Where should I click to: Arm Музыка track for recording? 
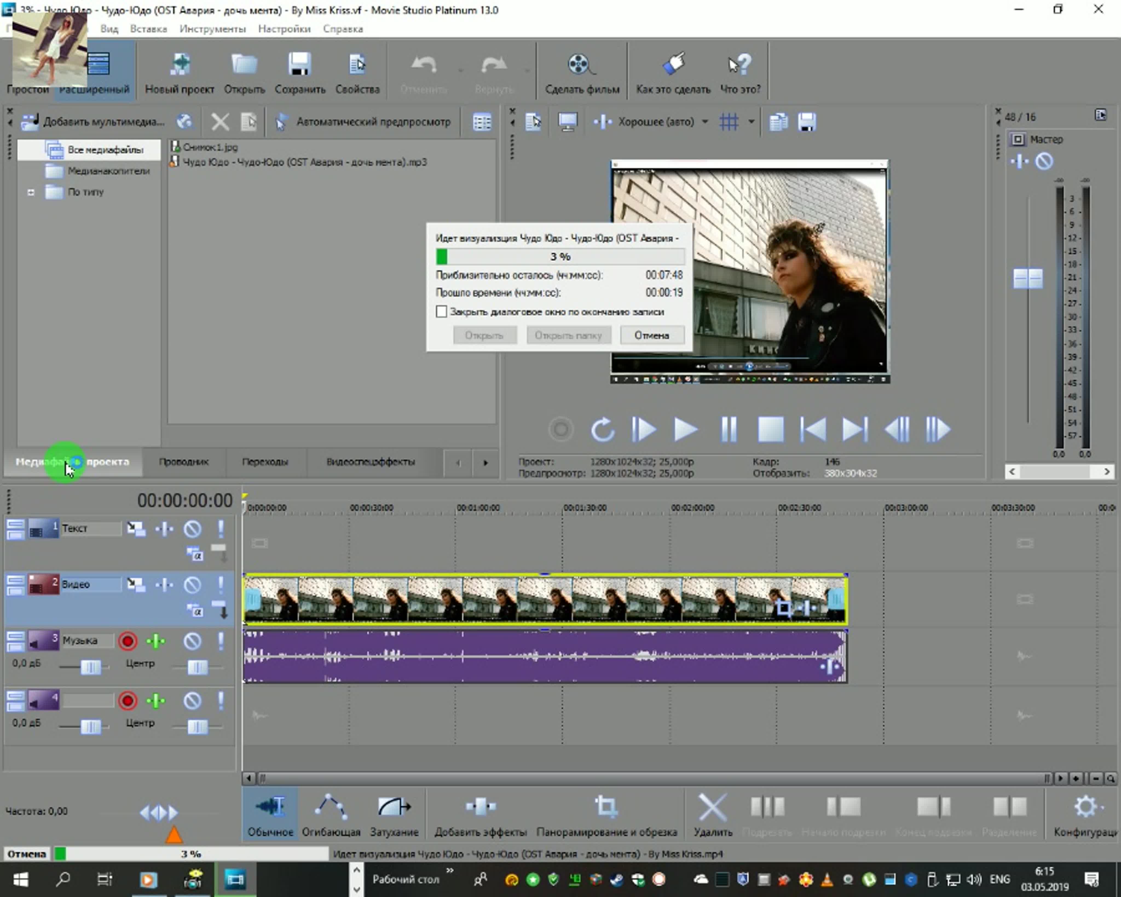[127, 641]
